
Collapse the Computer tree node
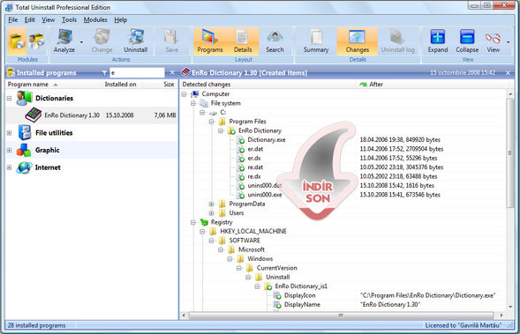pos(184,94)
